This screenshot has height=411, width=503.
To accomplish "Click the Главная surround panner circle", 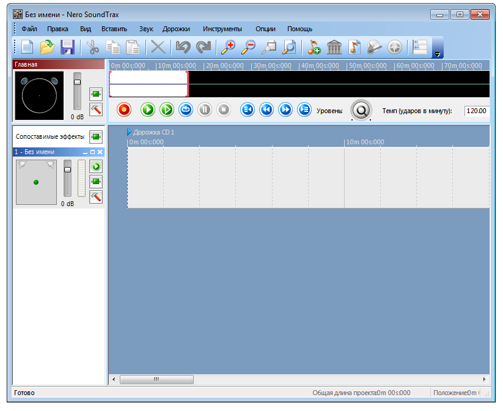I will pyautogui.click(x=39, y=95).
